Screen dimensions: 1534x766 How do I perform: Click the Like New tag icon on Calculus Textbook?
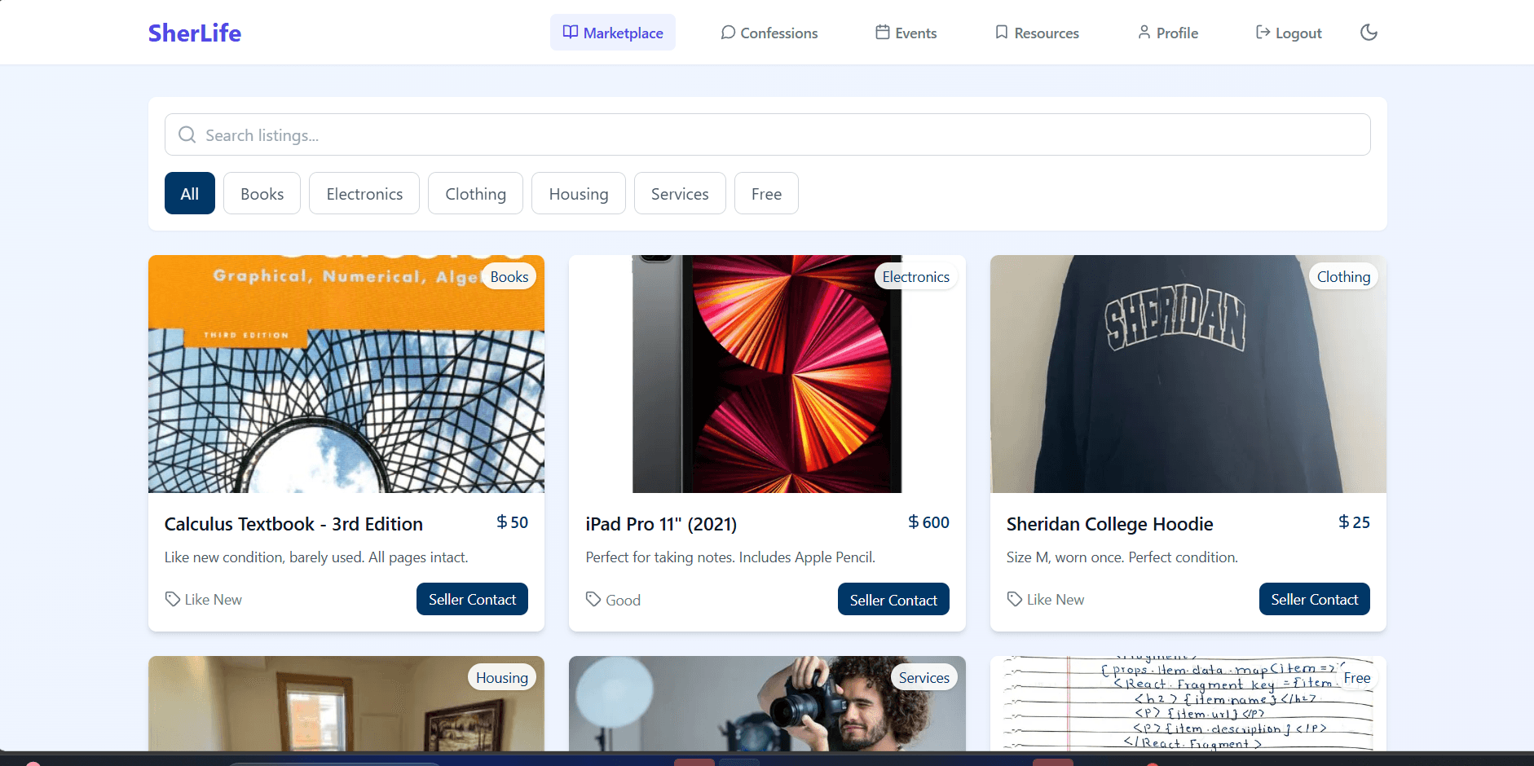pos(173,599)
